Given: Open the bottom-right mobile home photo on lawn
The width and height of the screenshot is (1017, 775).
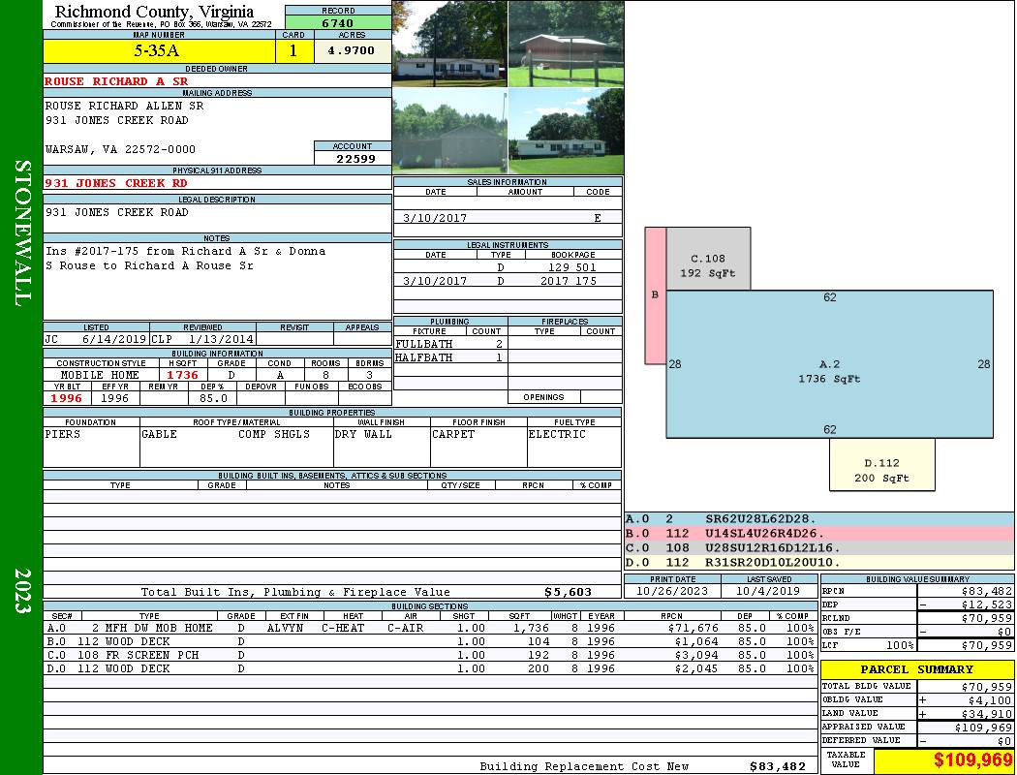Looking at the screenshot, I should 566,132.
